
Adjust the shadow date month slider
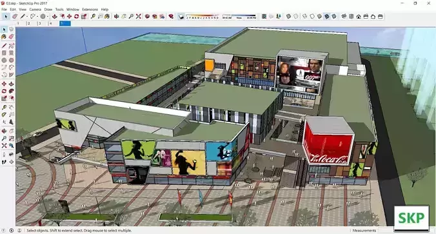(x=203, y=16)
